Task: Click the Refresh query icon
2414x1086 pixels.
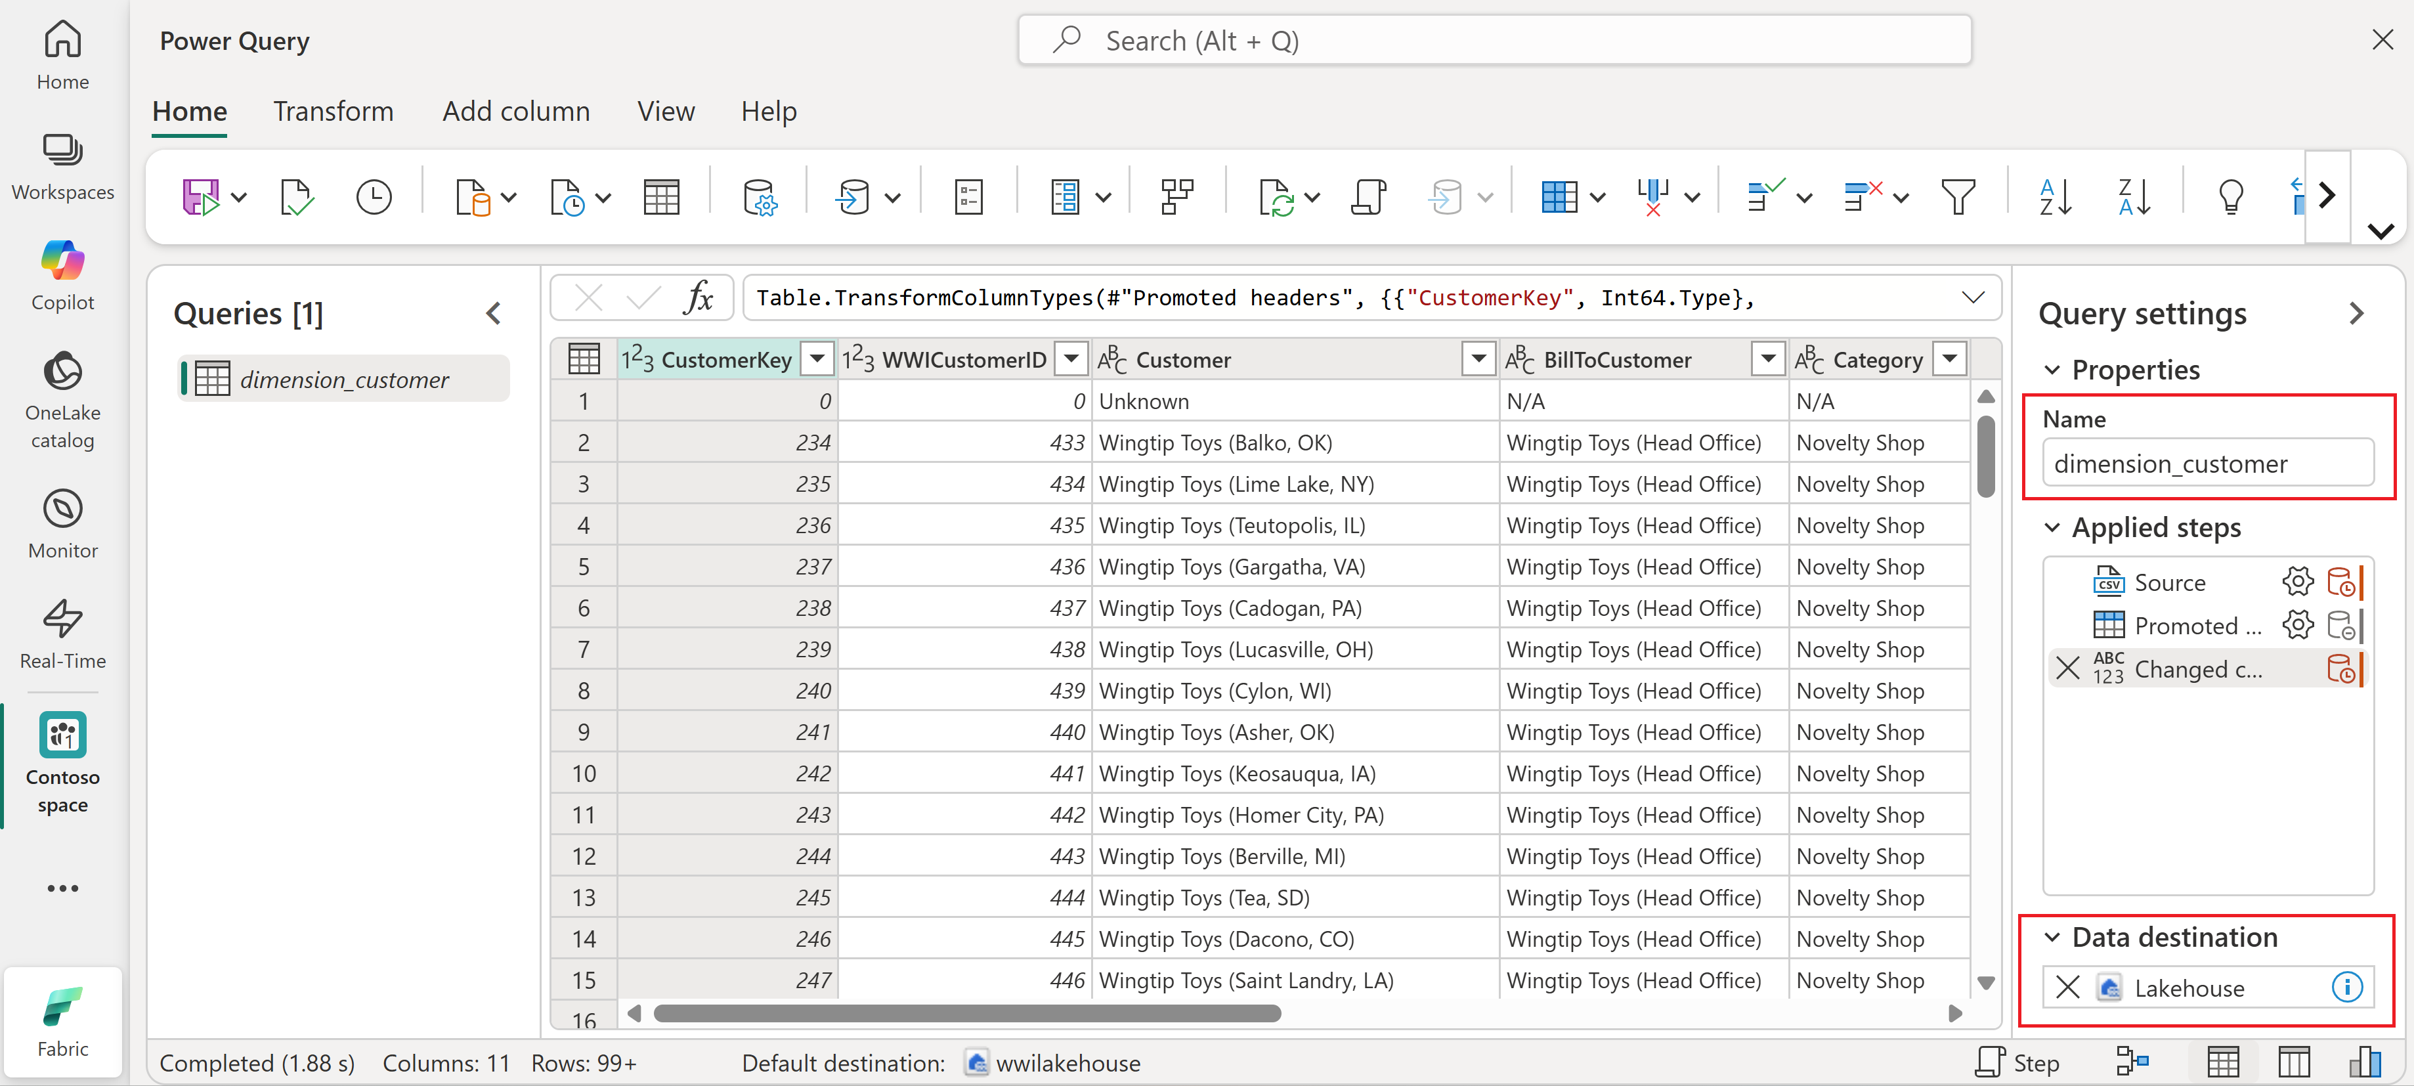Action: 1276,197
